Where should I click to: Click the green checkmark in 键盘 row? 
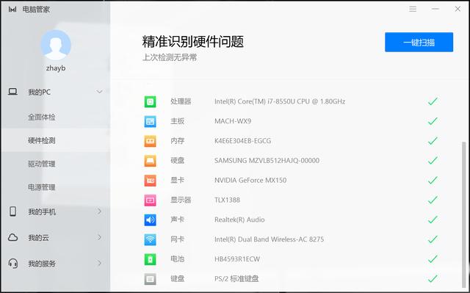coord(433,278)
